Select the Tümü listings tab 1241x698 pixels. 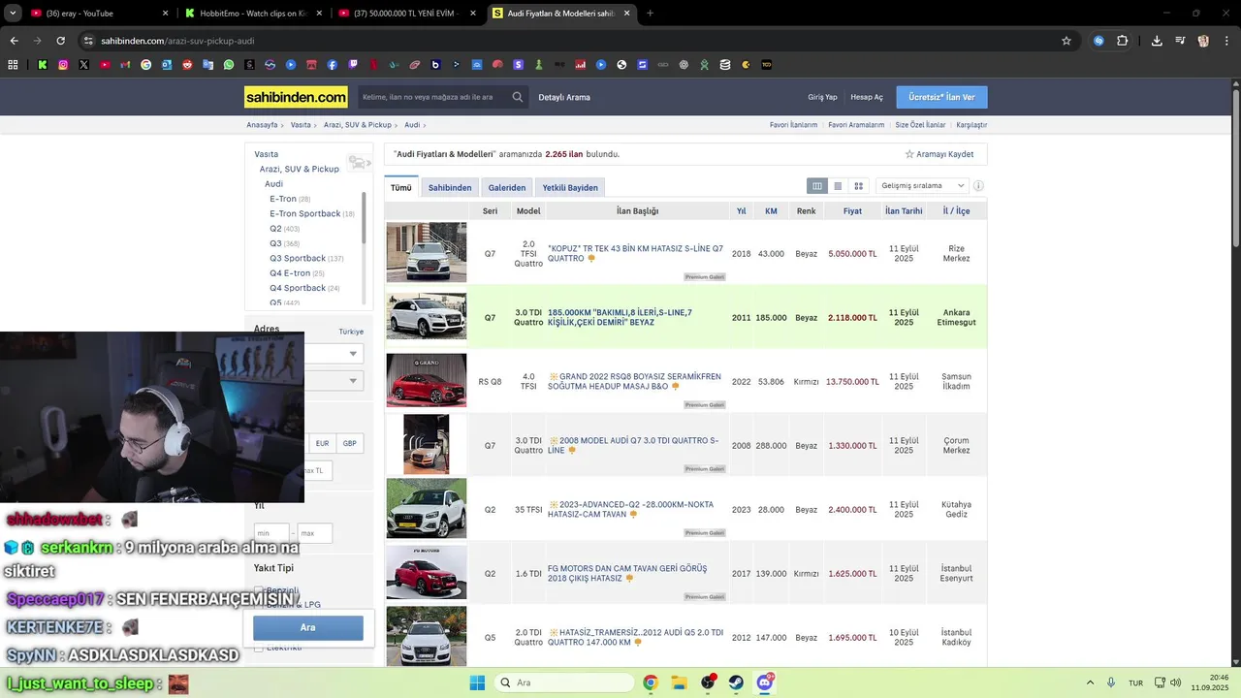(401, 187)
